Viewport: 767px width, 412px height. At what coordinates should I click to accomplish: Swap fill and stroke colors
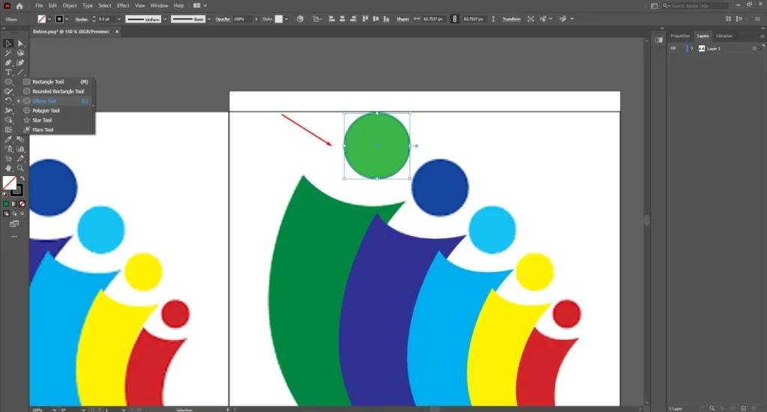22,178
